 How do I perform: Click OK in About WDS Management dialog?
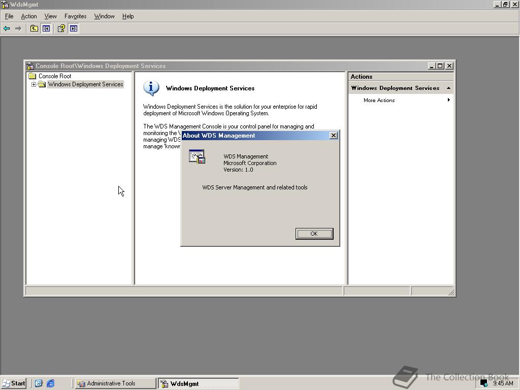(x=314, y=234)
